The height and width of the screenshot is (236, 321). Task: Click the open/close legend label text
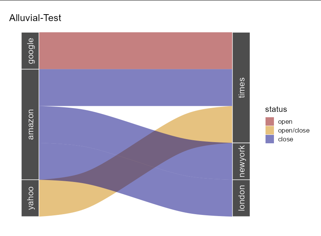(293, 130)
